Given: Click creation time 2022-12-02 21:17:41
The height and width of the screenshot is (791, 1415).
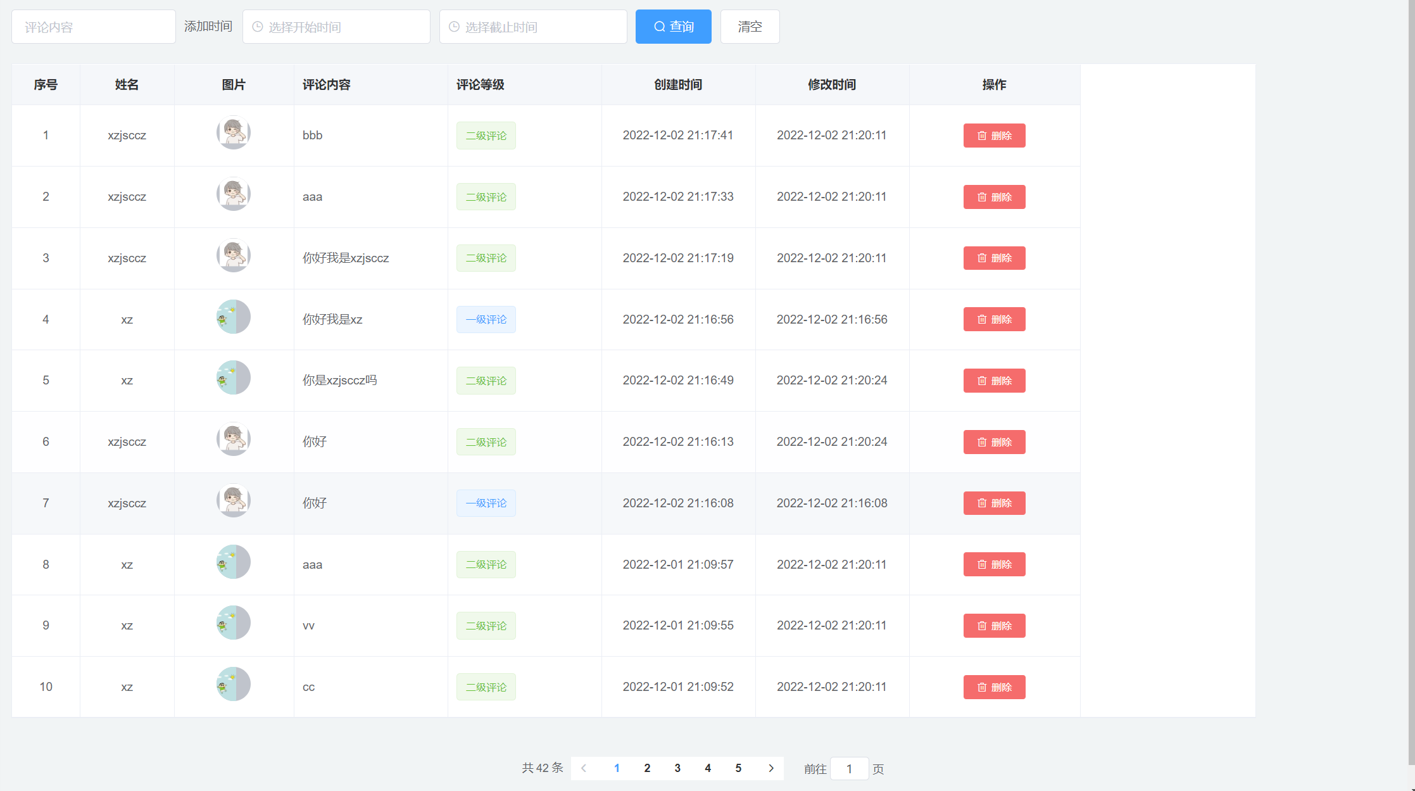Looking at the screenshot, I should click(678, 135).
